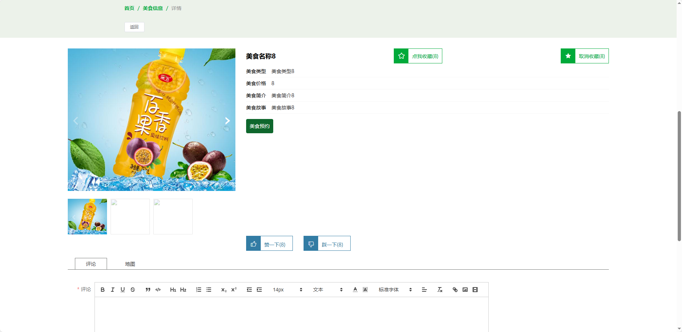The image size is (682, 332).
Task: Show previous carousel image
Action: point(76,121)
